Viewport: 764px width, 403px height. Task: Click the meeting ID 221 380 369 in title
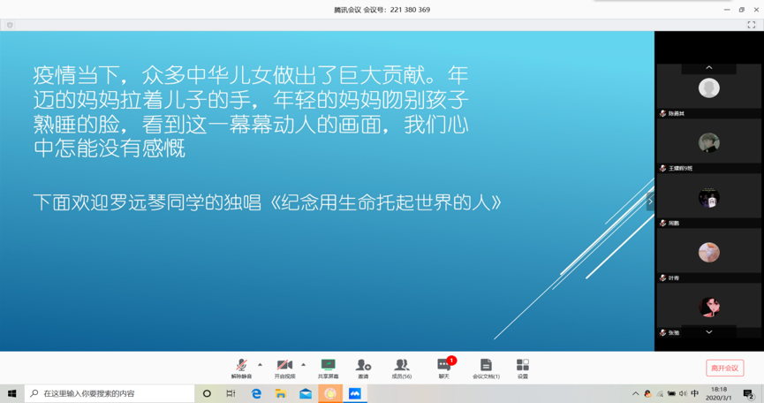coord(410,10)
